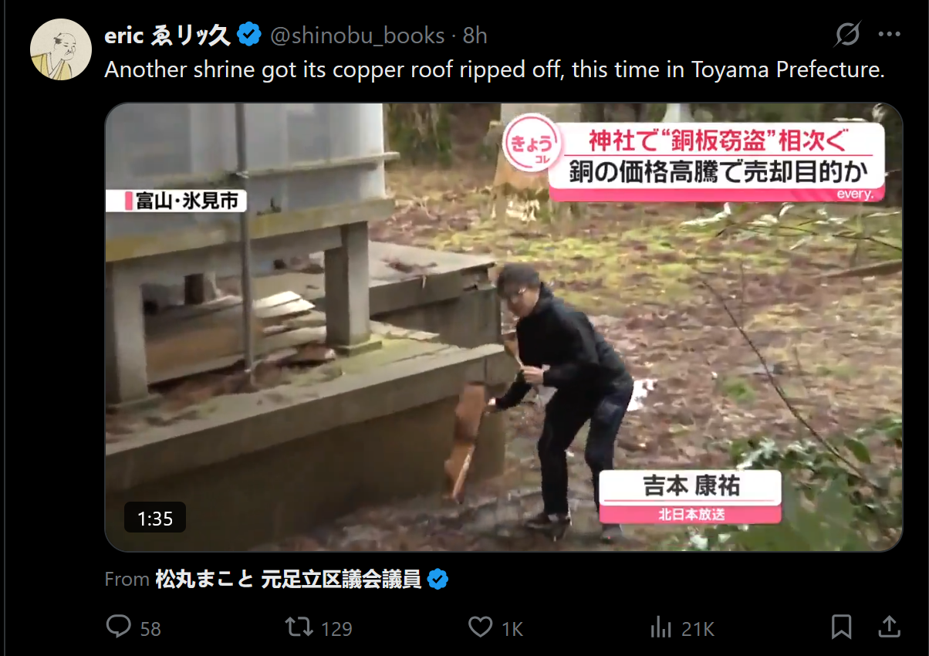This screenshot has width=929, height=656.
Task: Open the three-dot more options menu
Action: [890, 35]
